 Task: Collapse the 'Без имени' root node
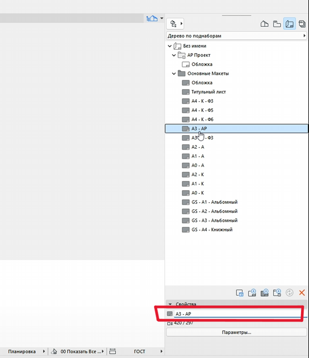click(170, 46)
